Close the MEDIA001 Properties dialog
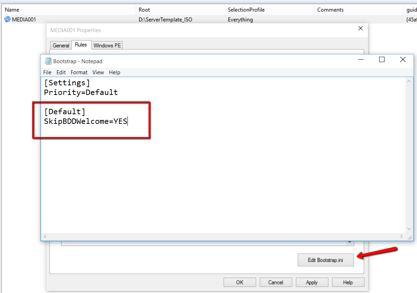Image resolution: width=417 pixels, height=293 pixels. [x=361, y=29]
